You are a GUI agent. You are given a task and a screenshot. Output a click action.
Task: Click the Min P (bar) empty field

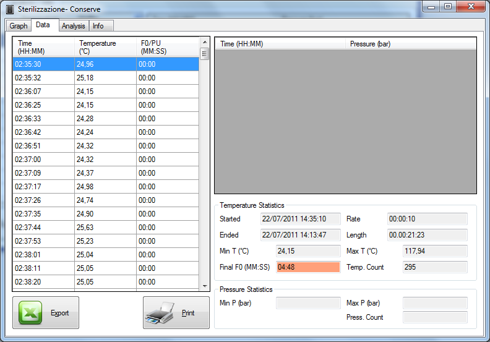(x=308, y=303)
